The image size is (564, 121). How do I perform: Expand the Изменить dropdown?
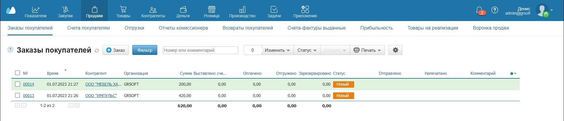tap(277, 50)
